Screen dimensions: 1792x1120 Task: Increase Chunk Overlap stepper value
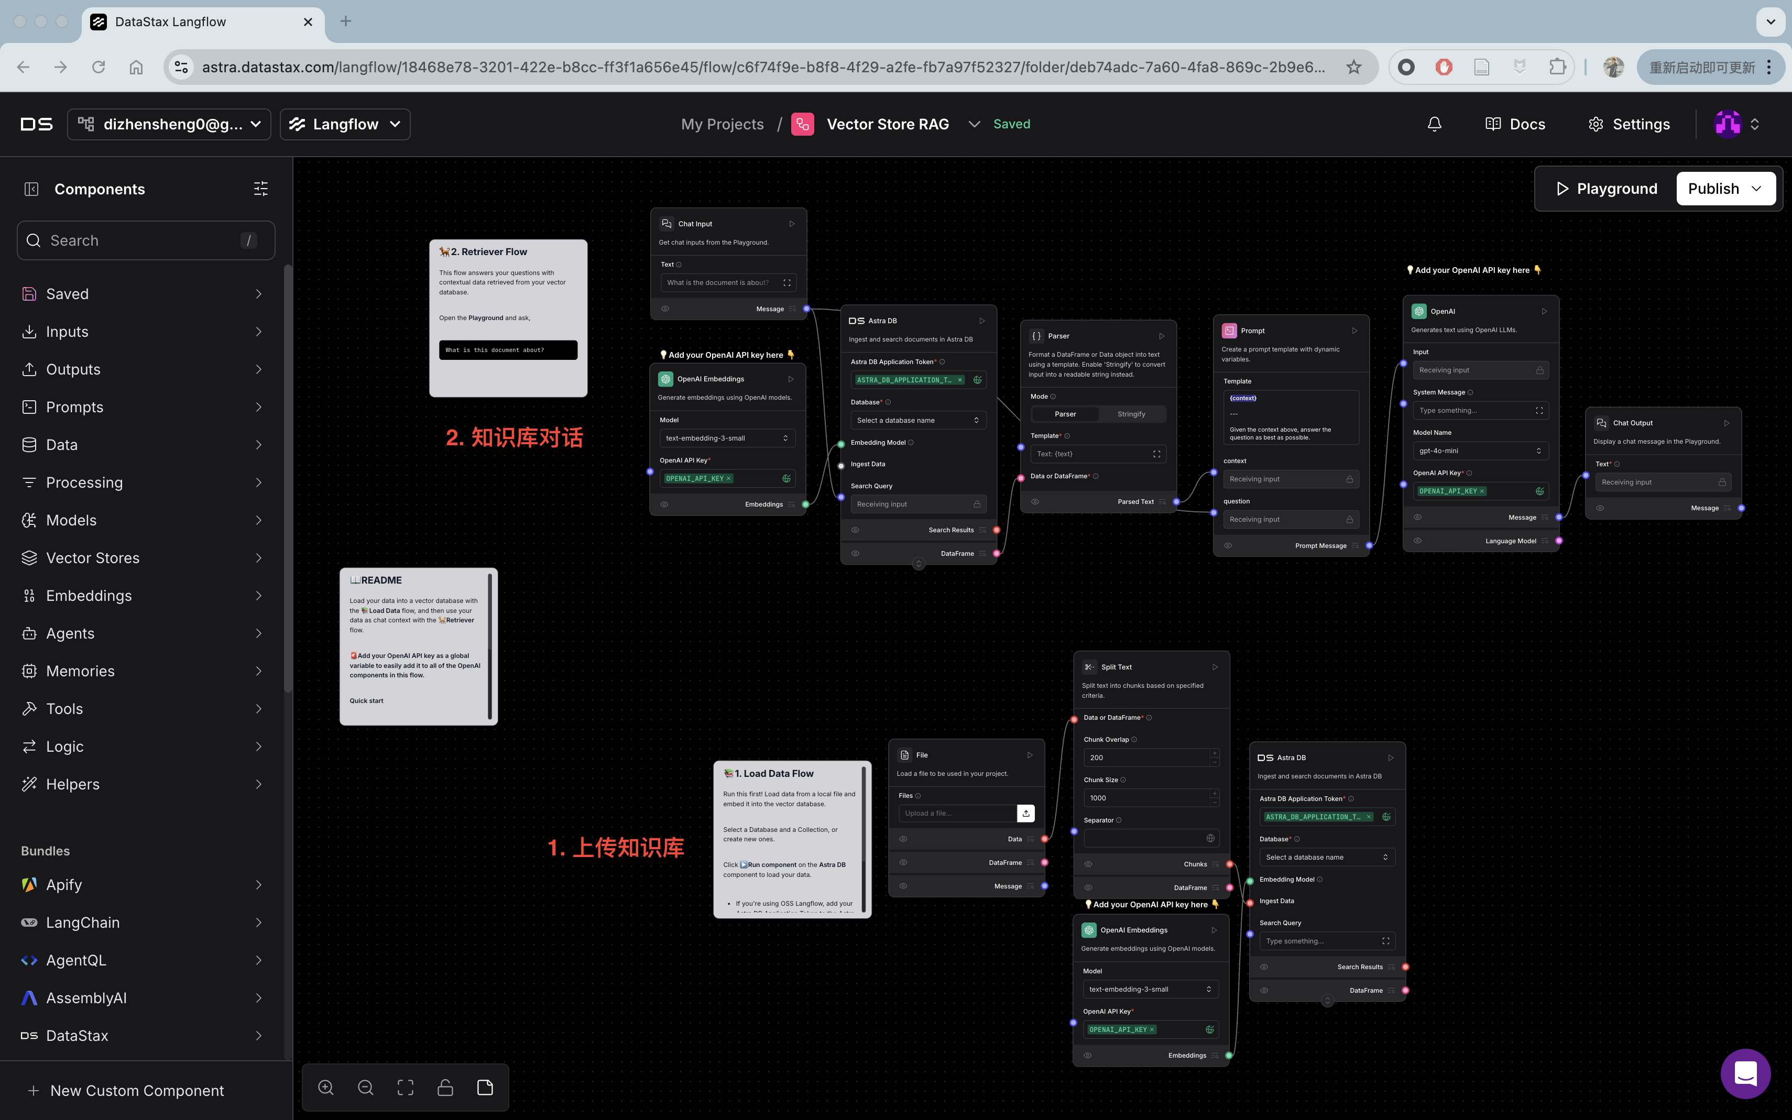point(1214,753)
